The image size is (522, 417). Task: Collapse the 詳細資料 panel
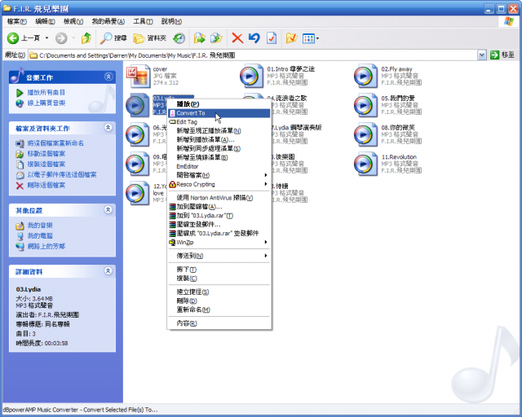click(108, 270)
